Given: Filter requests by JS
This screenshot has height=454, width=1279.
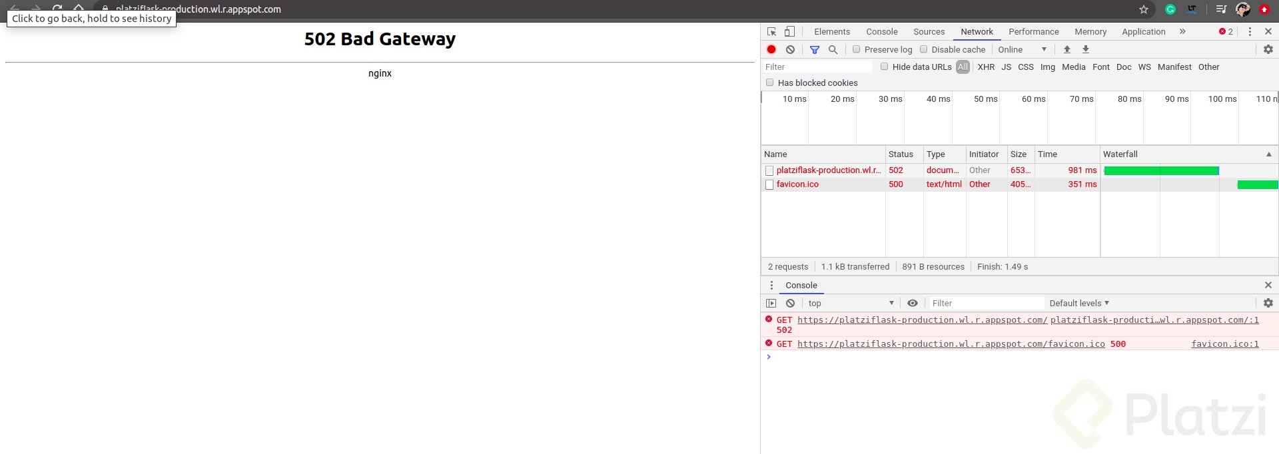Looking at the screenshot, I should [1006, 67].
